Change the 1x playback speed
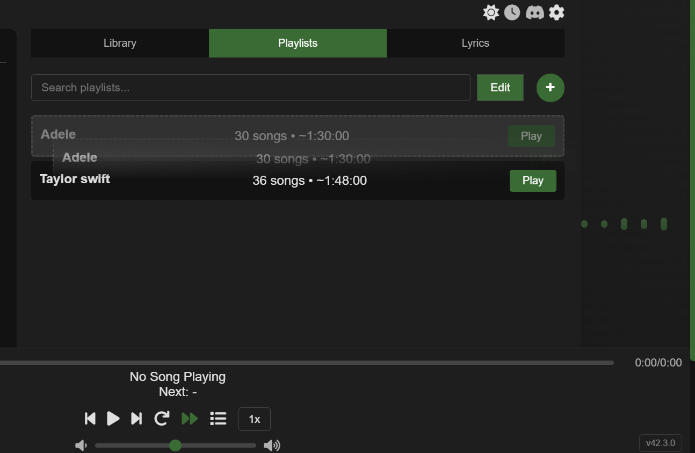Screen dimensions: 695x453 tap(255, 419)
